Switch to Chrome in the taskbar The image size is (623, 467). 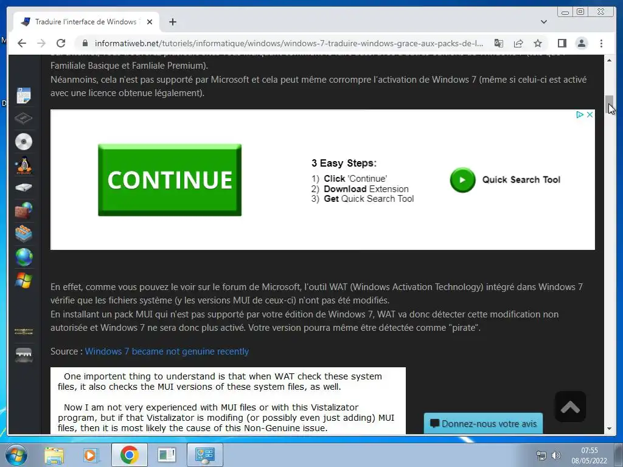click(x=129, y=455)
